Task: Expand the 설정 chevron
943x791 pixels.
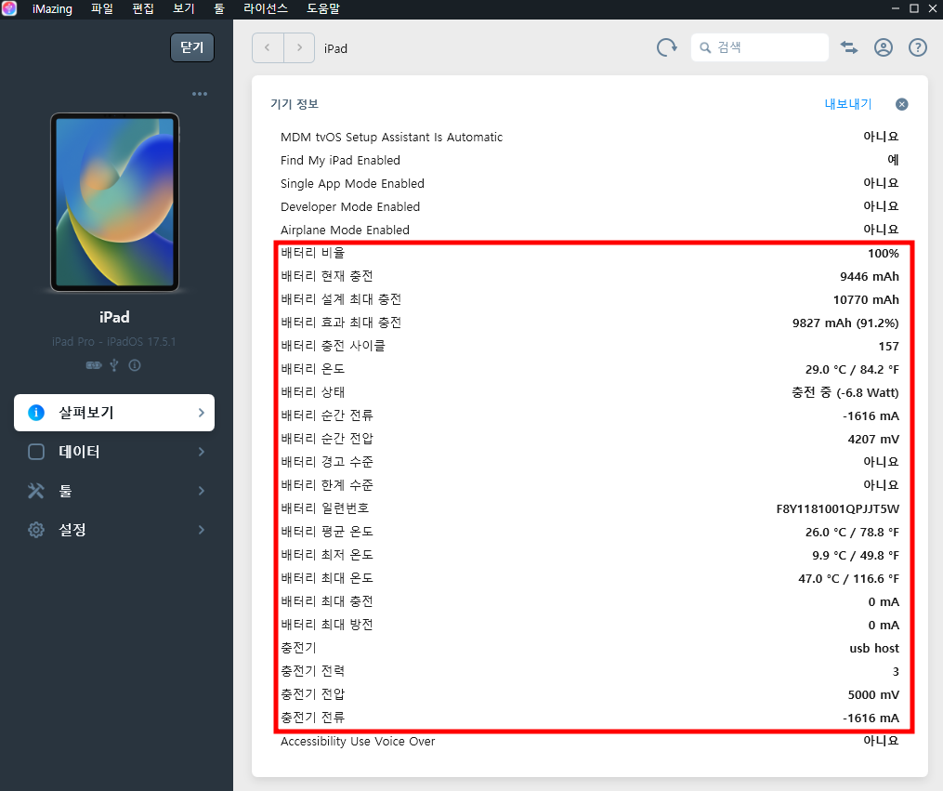Action: pos(202,530)
